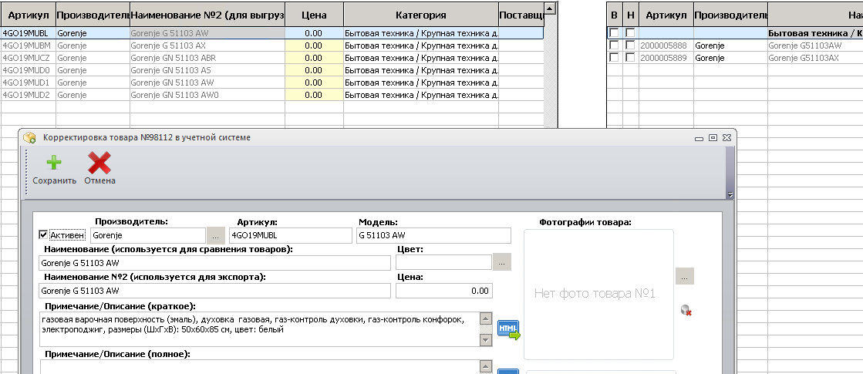Click cell Gorenje G 51103 AX
The width and height of the screenshot is (863, 374).
[x=207, y=45]
